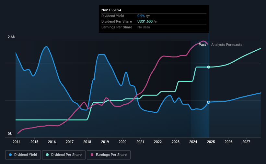Click the US$1.600 dividend per share value
Screen dimensions: 266x164
[145, 22]
